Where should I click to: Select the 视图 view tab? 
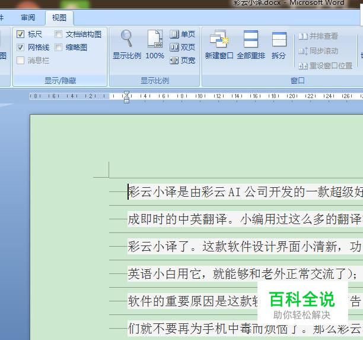point(59,18)
